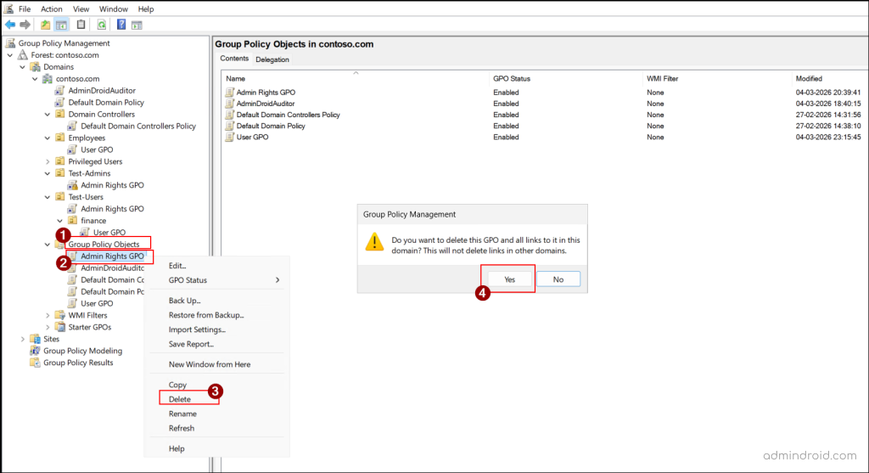Sort list by WMI Filter column header
869x473 pixels.
tap(717, 79)
